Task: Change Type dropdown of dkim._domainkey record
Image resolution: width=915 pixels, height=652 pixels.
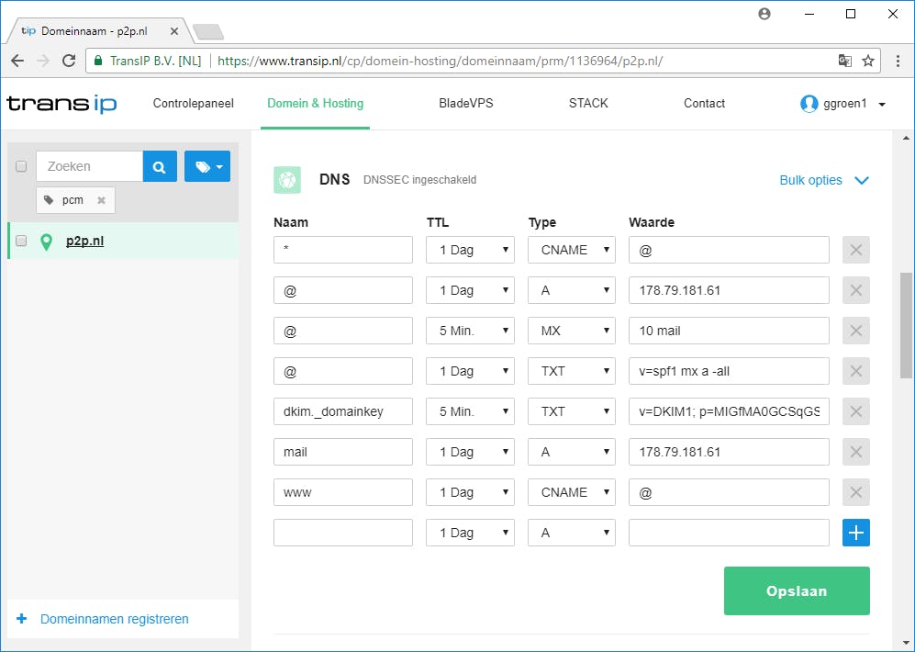Action: coord(571,411)
